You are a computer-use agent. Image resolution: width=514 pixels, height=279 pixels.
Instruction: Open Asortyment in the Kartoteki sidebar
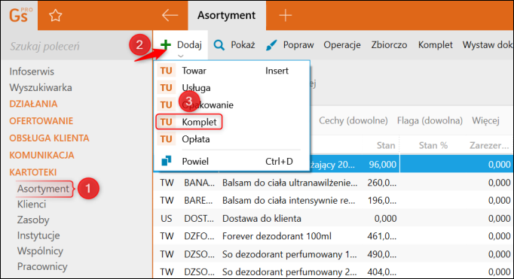tap(43, 189)
